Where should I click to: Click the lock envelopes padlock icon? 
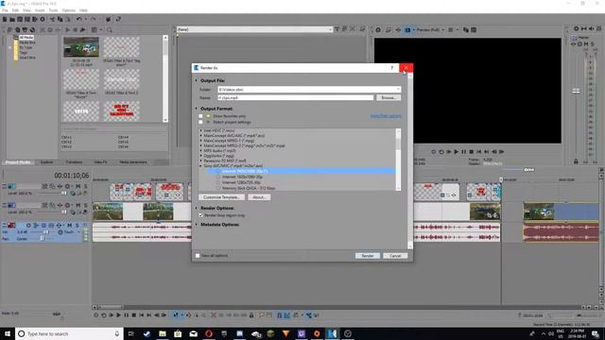click(251, 315)
